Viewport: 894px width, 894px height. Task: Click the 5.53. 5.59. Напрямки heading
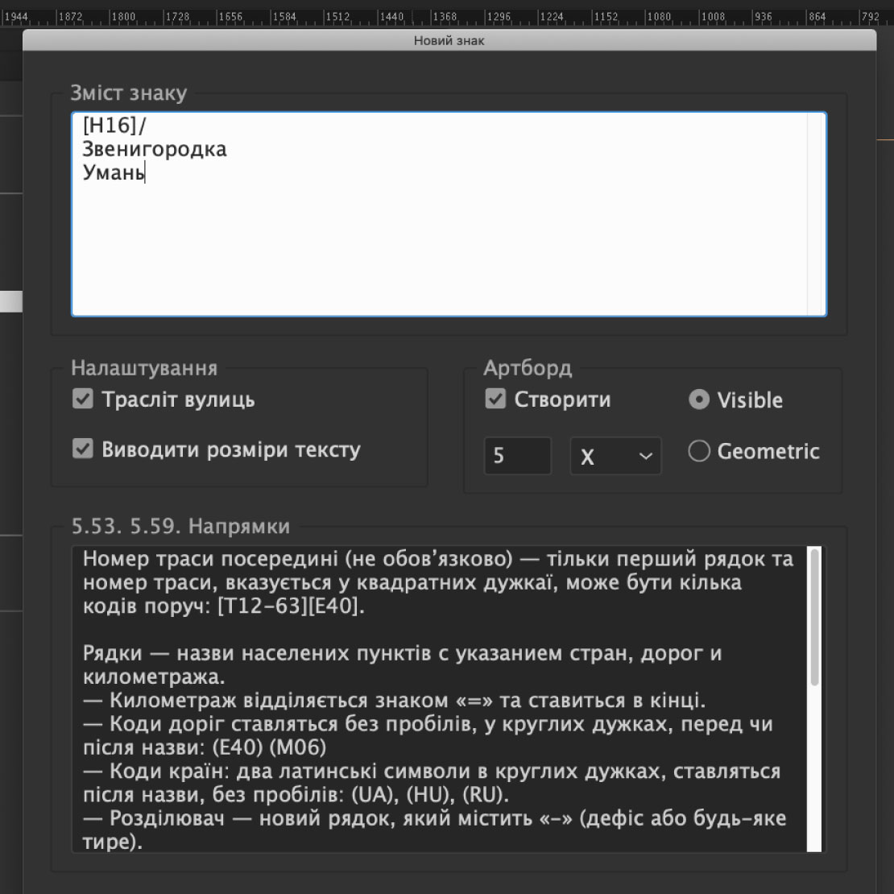180,527
